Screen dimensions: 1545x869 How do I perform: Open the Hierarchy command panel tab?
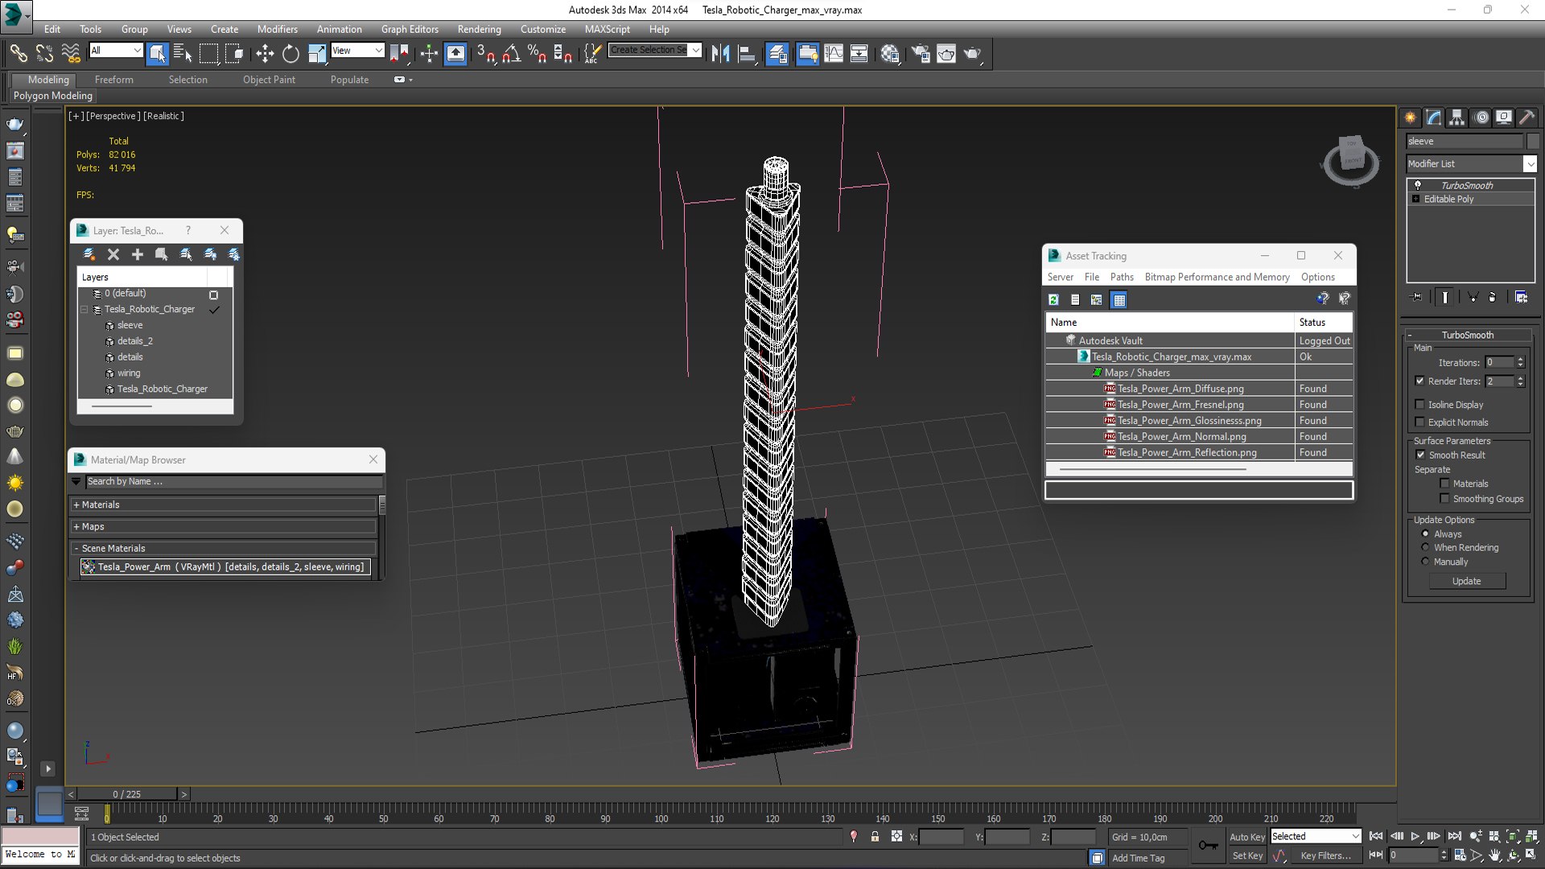[x=1456, y=117]
